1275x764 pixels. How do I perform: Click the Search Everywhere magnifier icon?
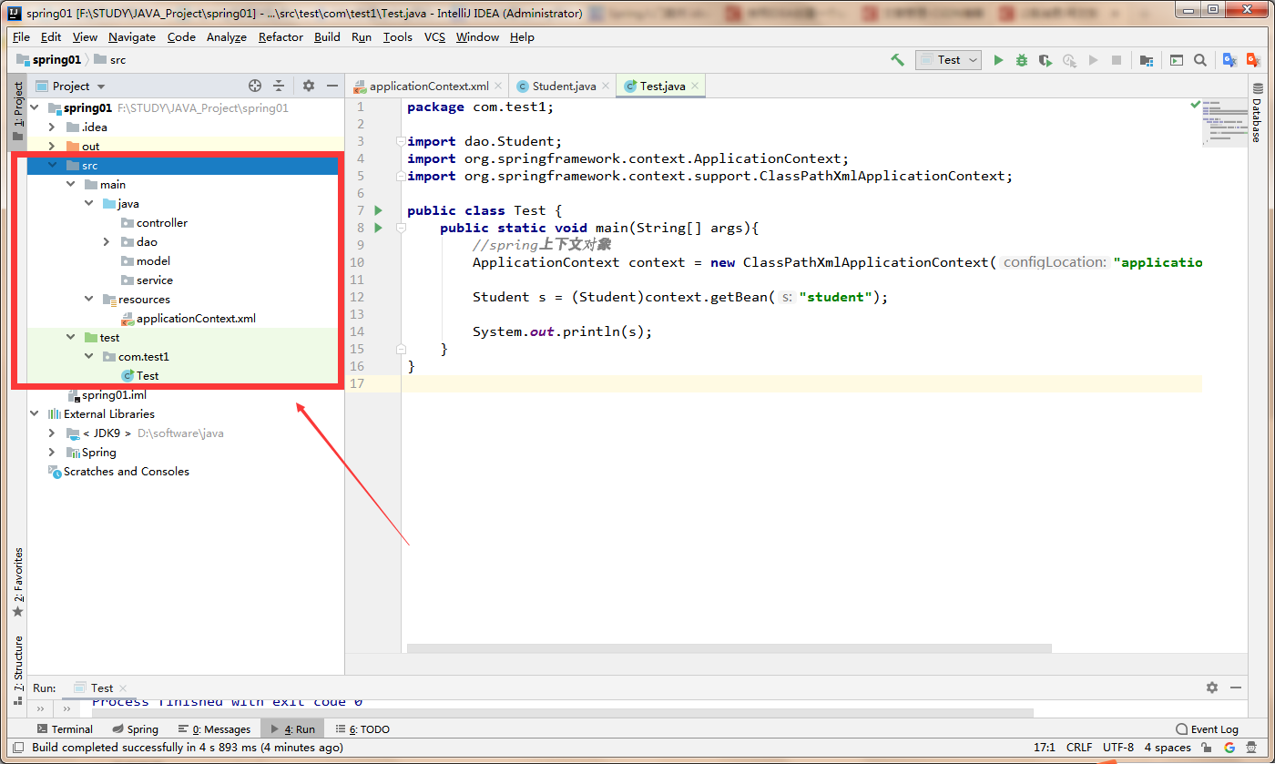tap(1200, 60)
